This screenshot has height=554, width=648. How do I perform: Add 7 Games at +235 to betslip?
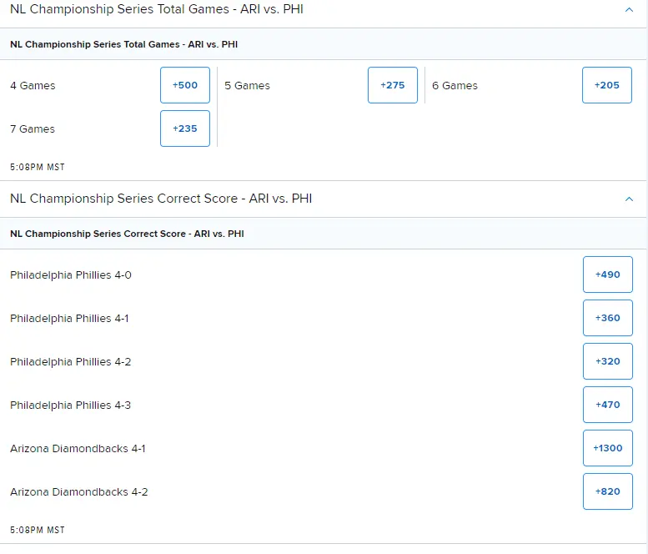coord(185,128)
